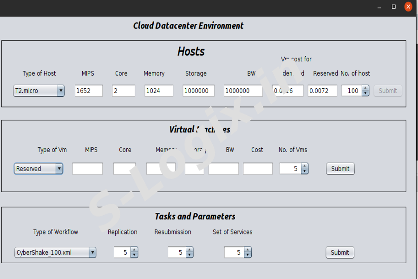Increase the Set of Services count

(x=248, y=250)
